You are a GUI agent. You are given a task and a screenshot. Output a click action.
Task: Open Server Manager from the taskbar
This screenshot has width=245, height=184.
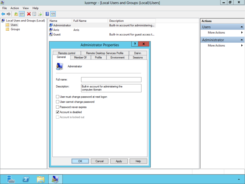tap(11, 179)
